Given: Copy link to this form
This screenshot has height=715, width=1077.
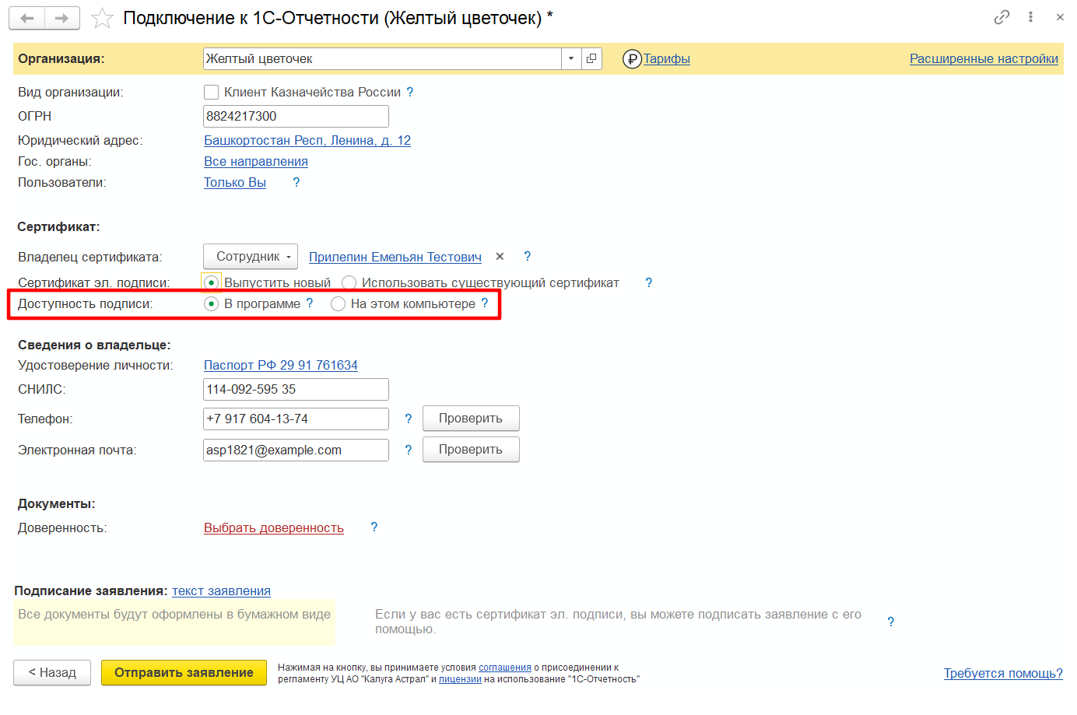Looking at the screenshot, I should [x=1002, y=17].
